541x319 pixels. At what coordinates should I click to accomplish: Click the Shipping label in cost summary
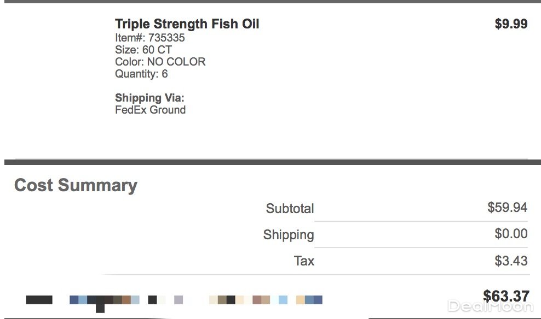tap(288, 235)
